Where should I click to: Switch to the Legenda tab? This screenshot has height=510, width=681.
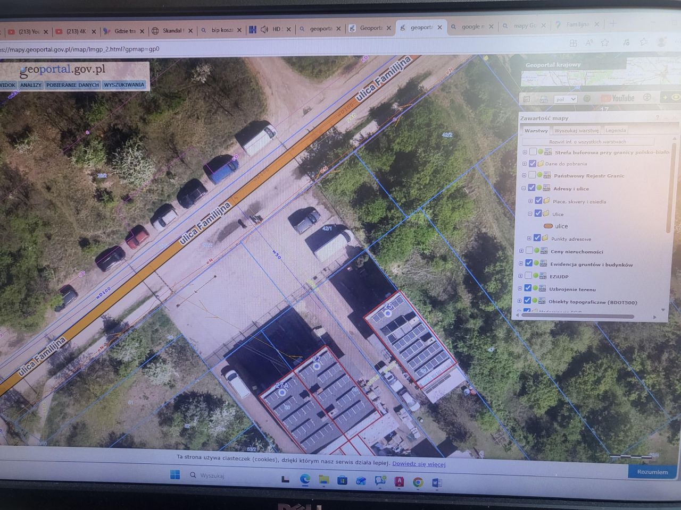[x=616, y=130]
